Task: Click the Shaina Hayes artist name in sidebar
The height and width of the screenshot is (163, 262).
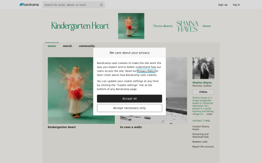Action: pyautogui.click(x=202, y=83)
